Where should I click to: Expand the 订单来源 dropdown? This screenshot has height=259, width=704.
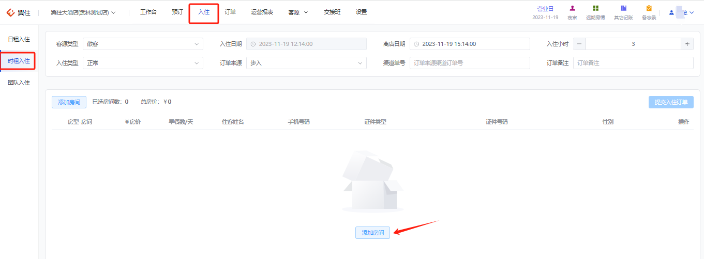[x=306, y=63]
